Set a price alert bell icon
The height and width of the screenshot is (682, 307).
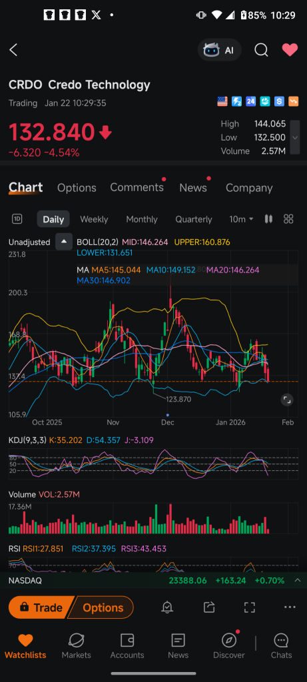[x=167, y=607]
